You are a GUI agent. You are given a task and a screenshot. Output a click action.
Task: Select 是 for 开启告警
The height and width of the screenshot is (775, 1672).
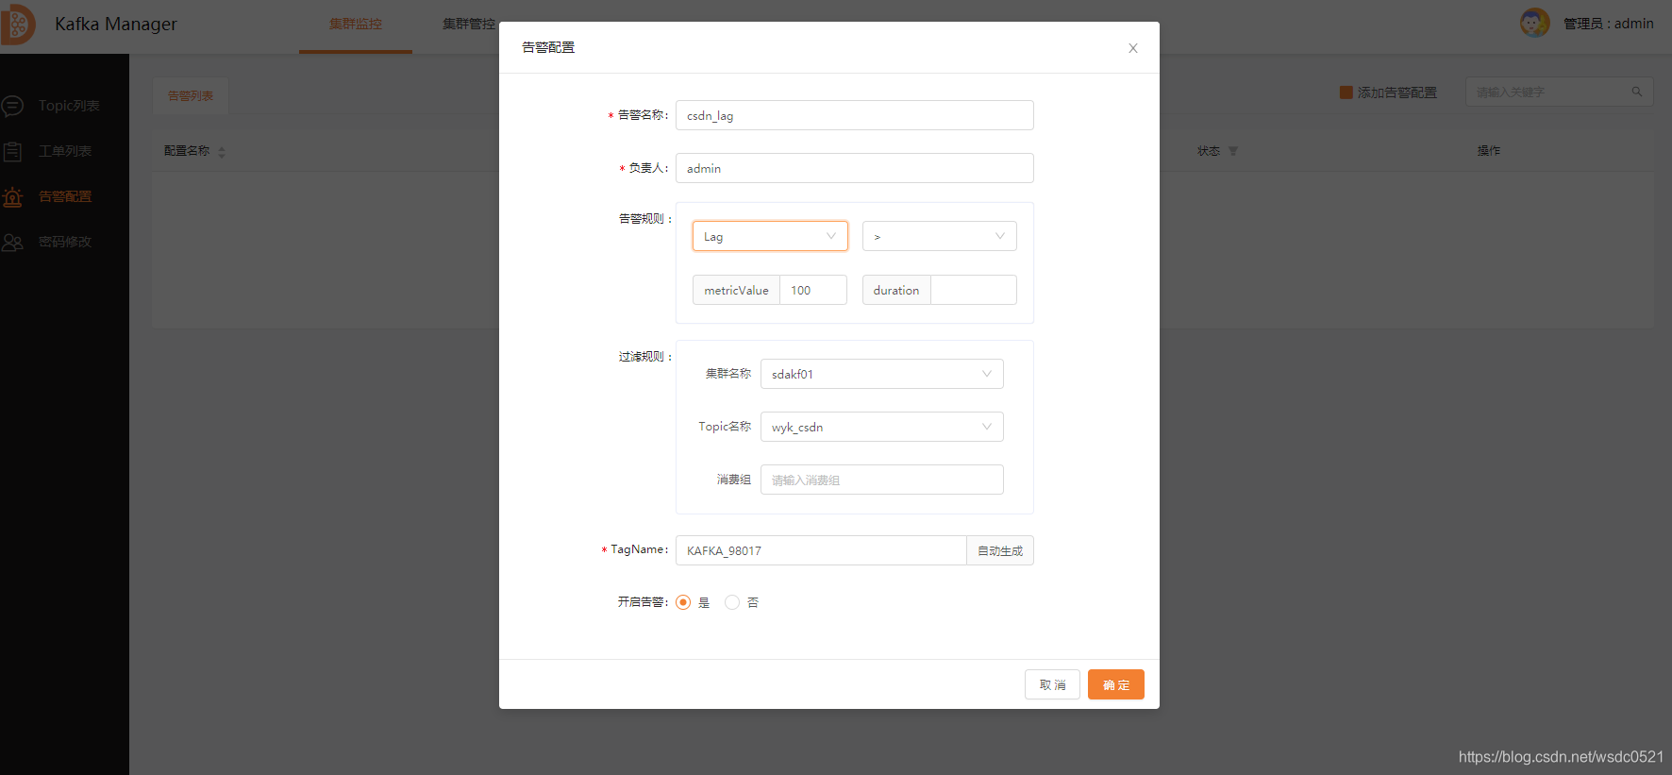[683, 602]
